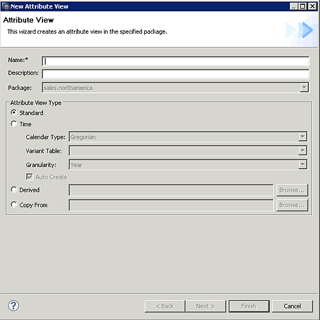
Task: Select the Time radio button
Action: [x=14, y=124]
